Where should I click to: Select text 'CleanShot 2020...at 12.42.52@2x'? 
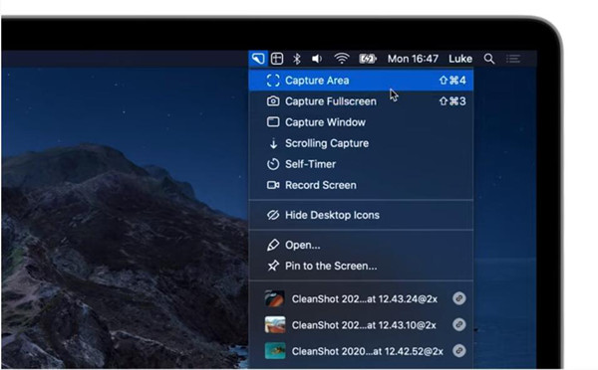tap(367, 351)
